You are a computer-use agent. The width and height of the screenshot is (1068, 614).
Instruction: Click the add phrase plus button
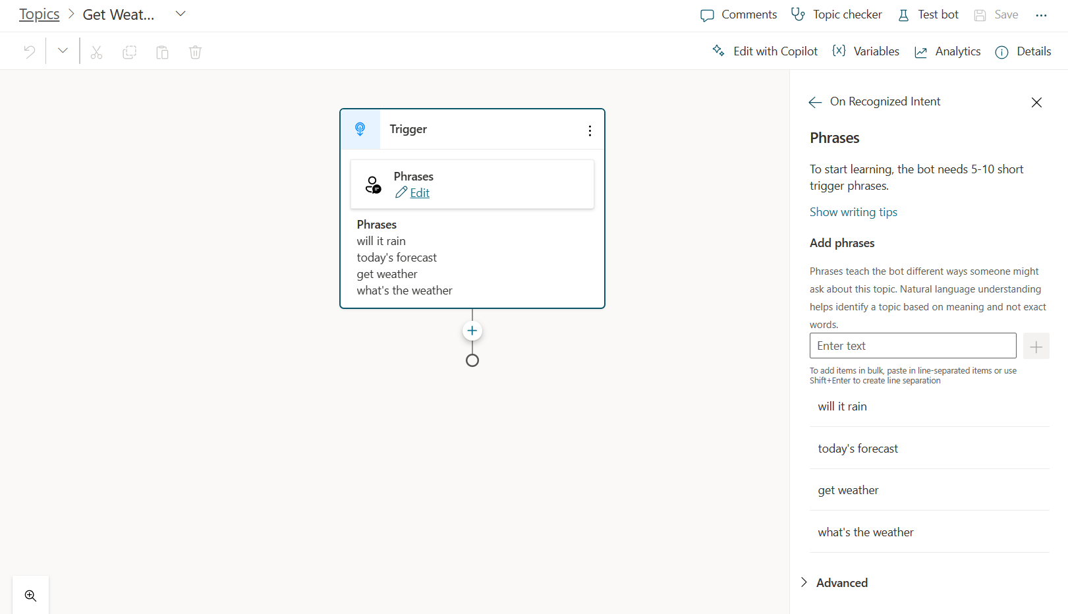[x=1036, y=346]
